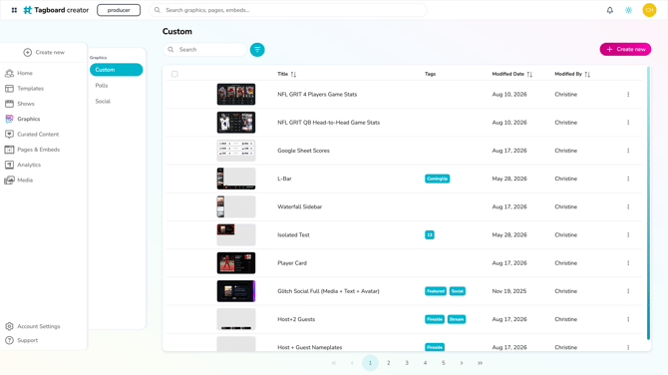Tick the select-all checkbox in table header

coord(174,74)
